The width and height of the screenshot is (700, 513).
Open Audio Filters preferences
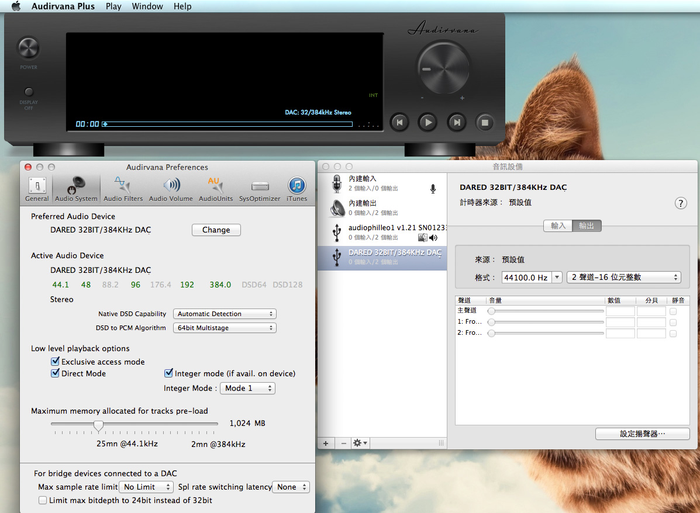[123, 189]
